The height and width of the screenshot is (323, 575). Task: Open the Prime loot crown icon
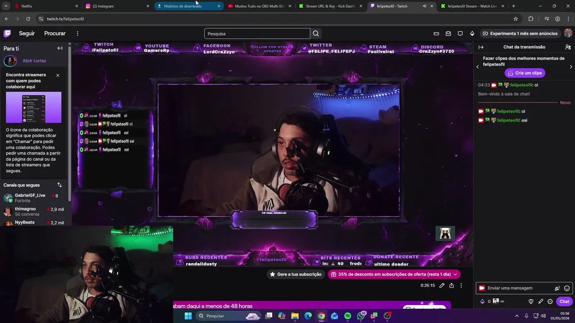[436, 34]
